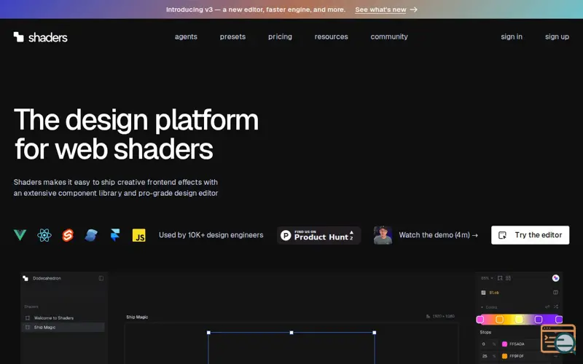Select the yellow gradient stop handle
The height and width of the screenshot is (364, 583).
[519, 320]
